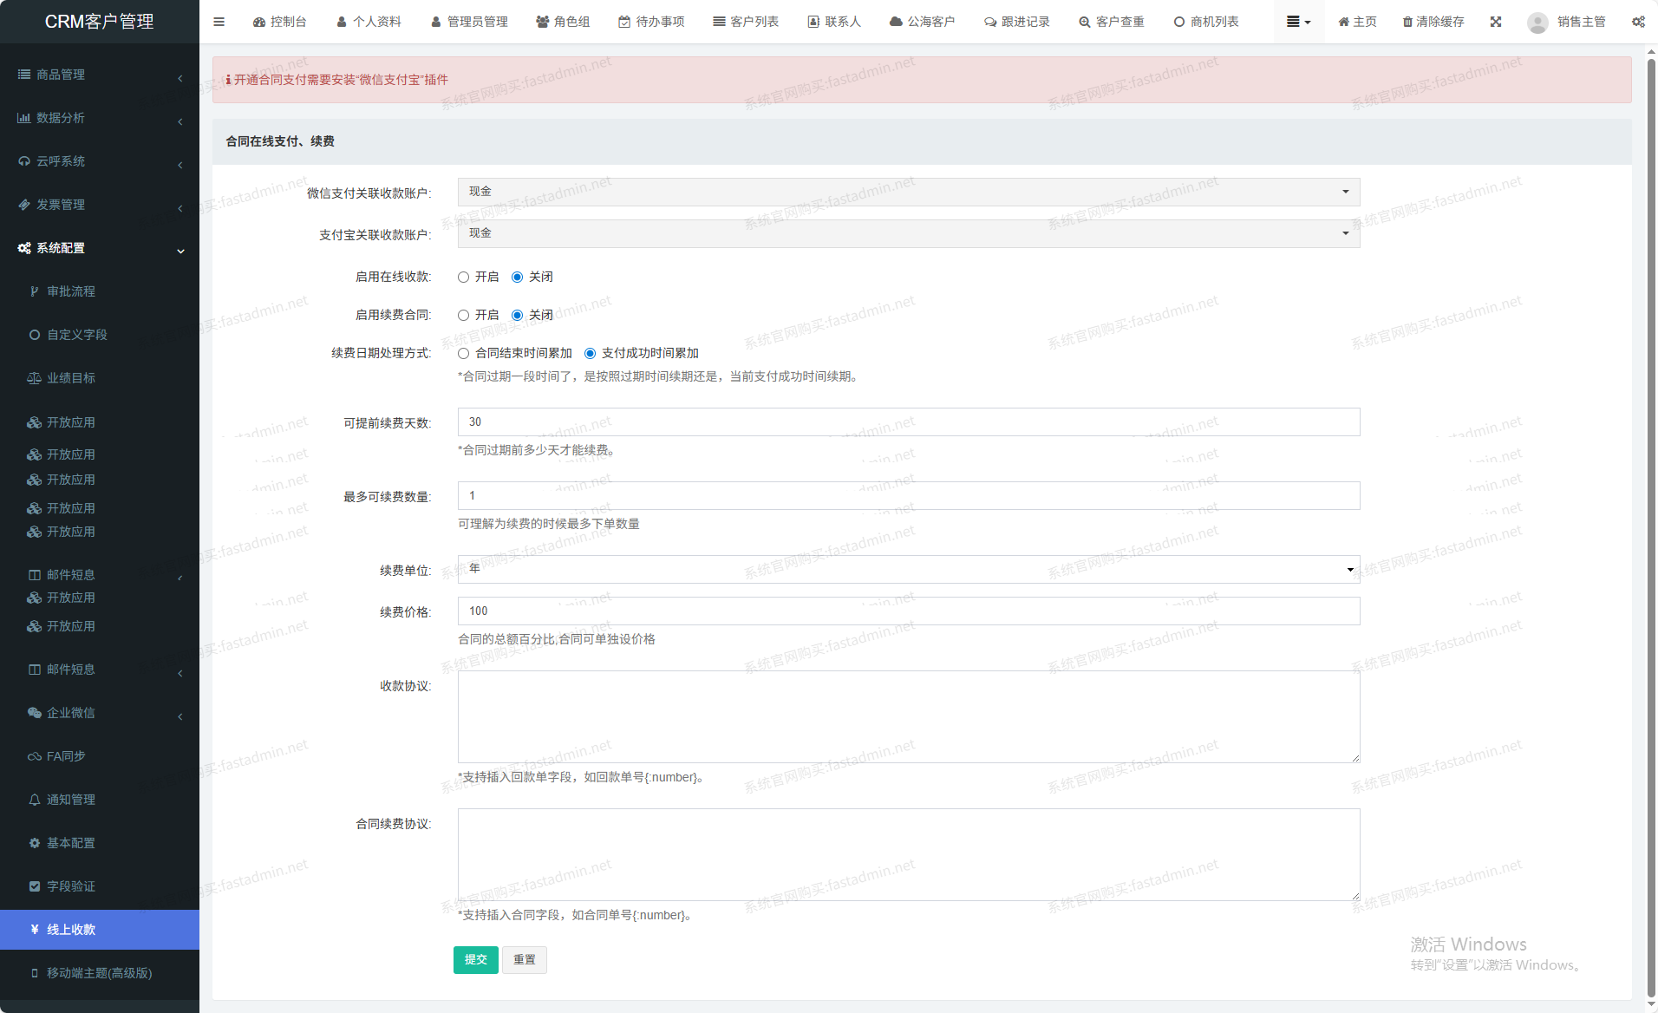Open the 续费单位 dropdown

coord(908,570)
